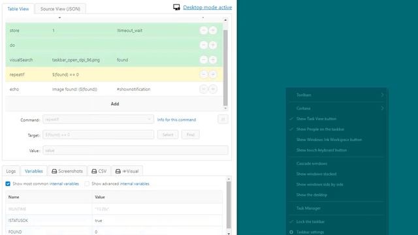Viewport: 418px width, 235px height.
Task: Open the Visual tab
Action: [x=127, y=171]
